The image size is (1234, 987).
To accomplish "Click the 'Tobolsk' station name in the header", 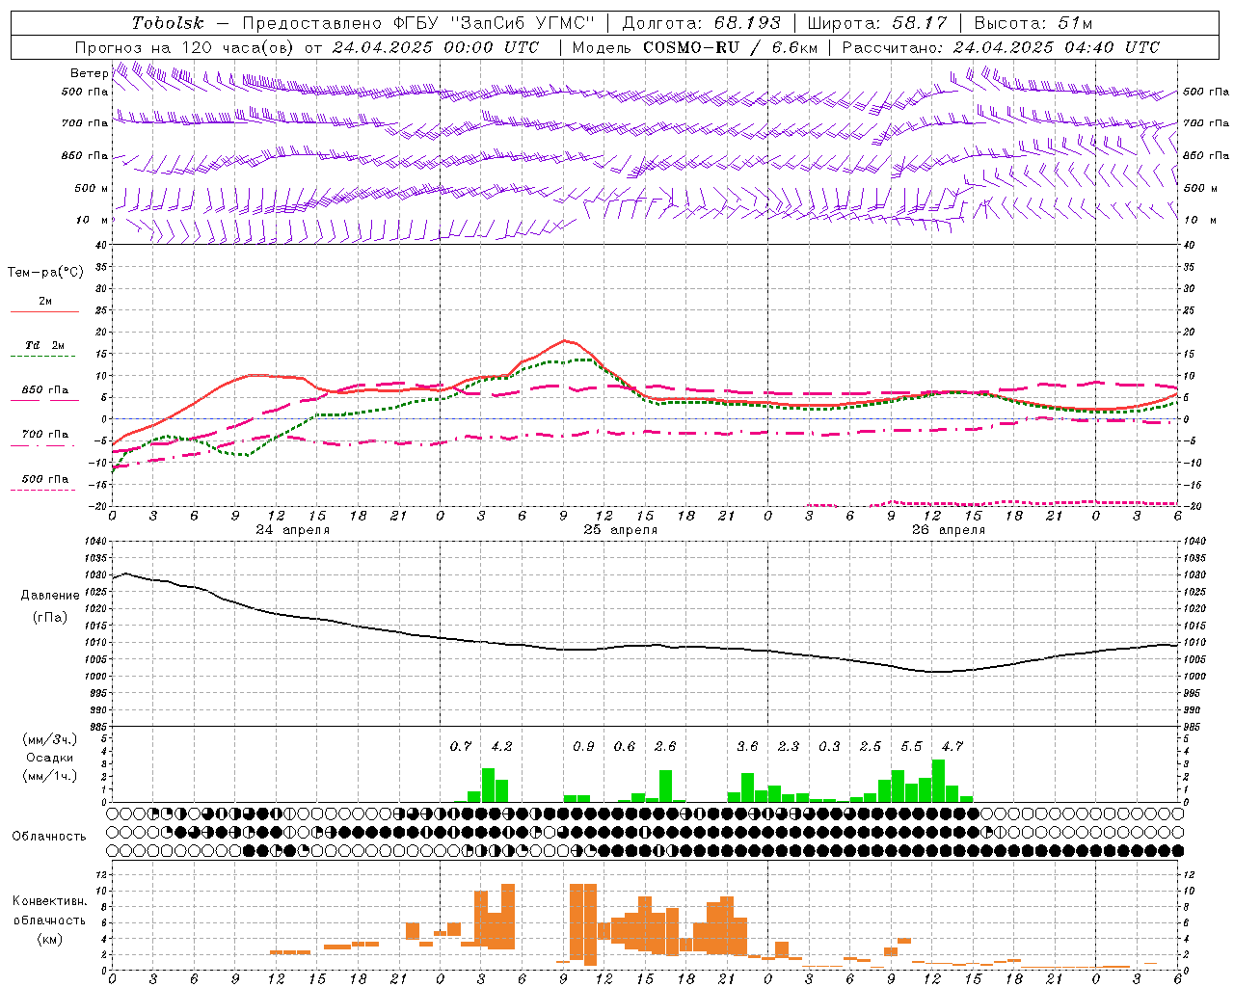I will point(168,23).
